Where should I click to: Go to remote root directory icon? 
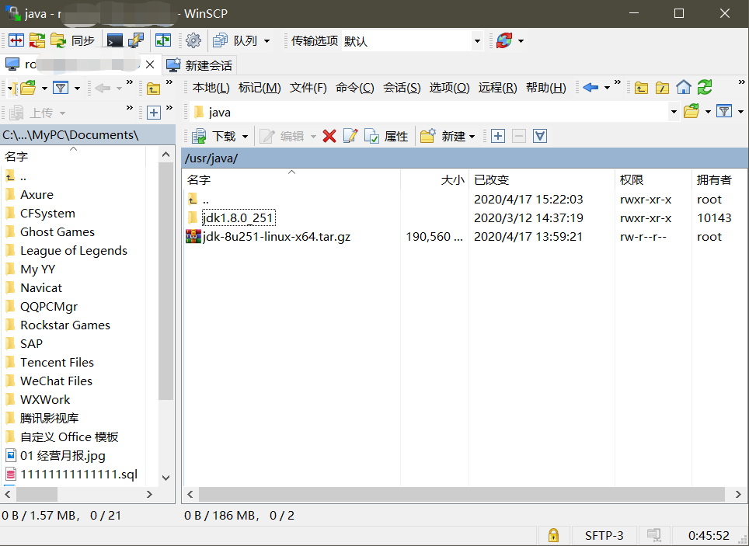662,88
